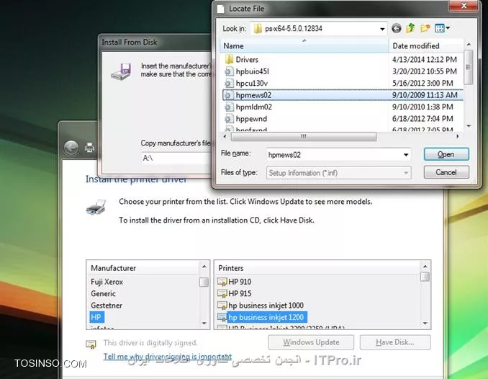This screenshot has width=488, height=379.
Task: Click the HP 915 printer icon
Action: pos(222,293)
